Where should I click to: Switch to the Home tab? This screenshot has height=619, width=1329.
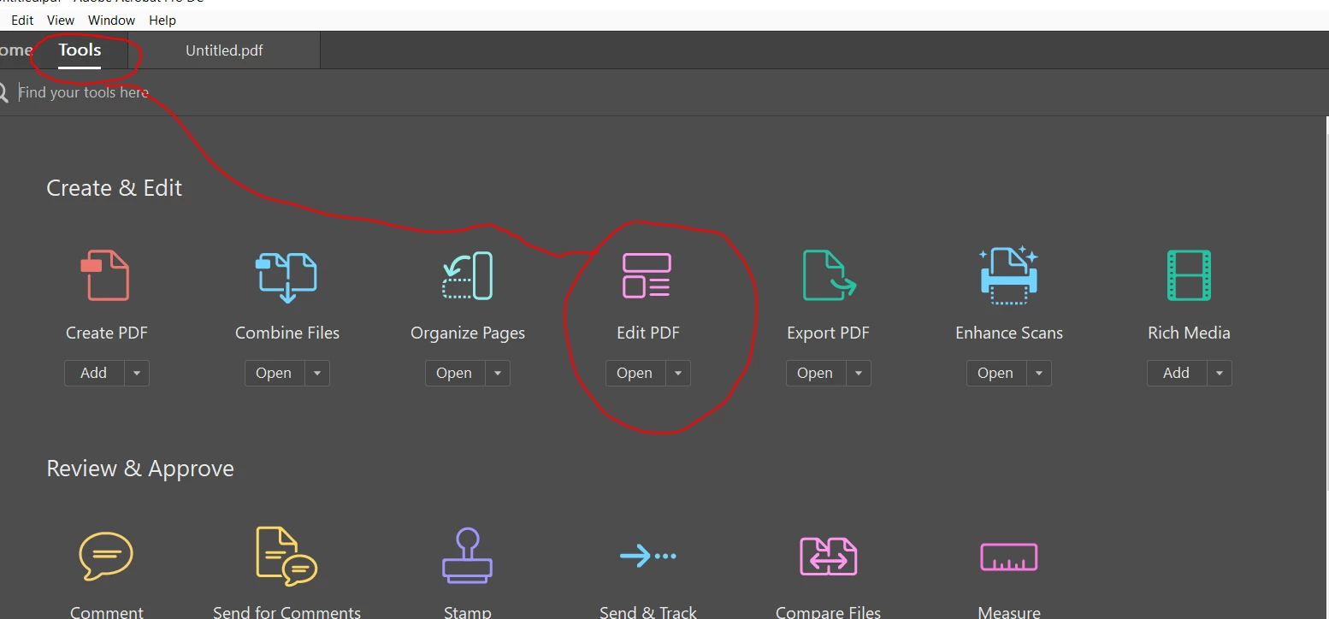[x=16, y=50]
